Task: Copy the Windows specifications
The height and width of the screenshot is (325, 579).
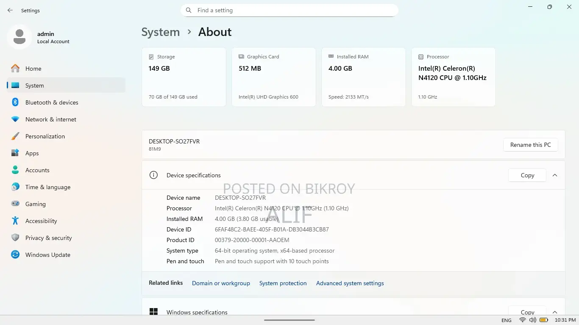Action: [x=527, y=311]
